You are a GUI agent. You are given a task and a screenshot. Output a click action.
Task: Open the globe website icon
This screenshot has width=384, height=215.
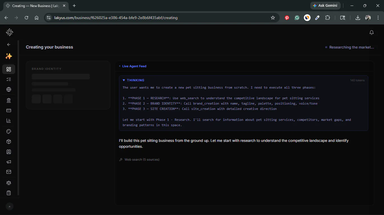(9, 89)
